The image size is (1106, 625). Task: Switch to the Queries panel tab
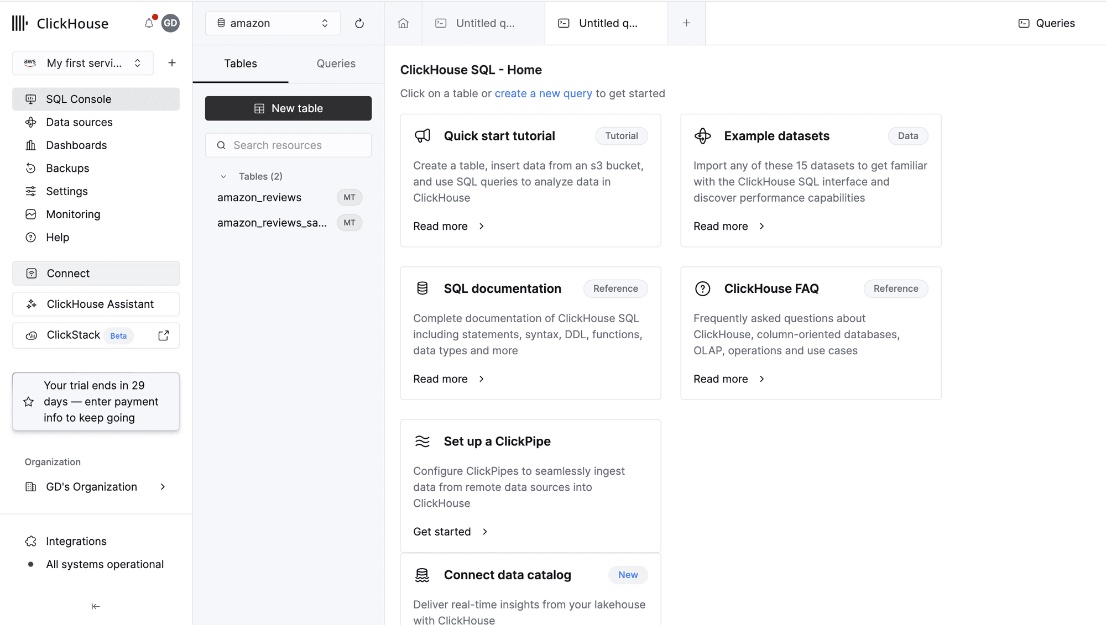pyautogui.click(x=336, y=64)
